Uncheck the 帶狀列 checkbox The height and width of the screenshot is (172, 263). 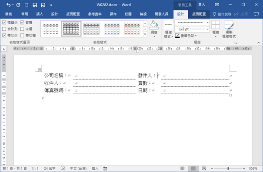coord(4,35)
